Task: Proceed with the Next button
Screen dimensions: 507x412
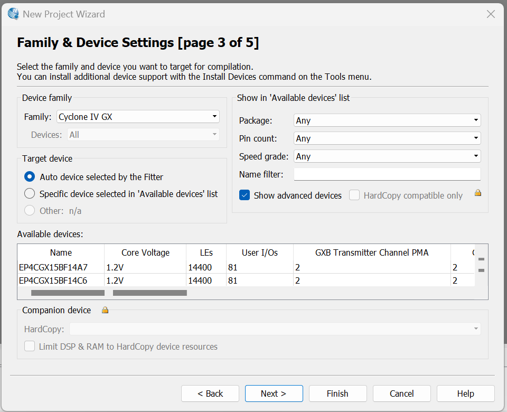Action: tap(274, 394)
